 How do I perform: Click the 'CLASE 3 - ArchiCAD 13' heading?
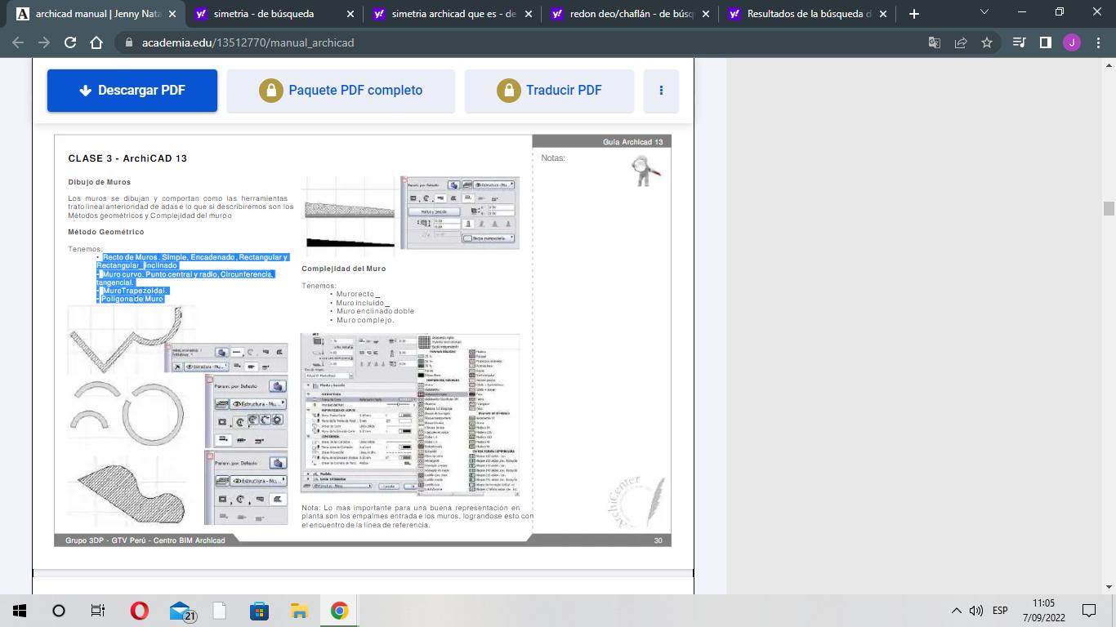pos(127,158)
